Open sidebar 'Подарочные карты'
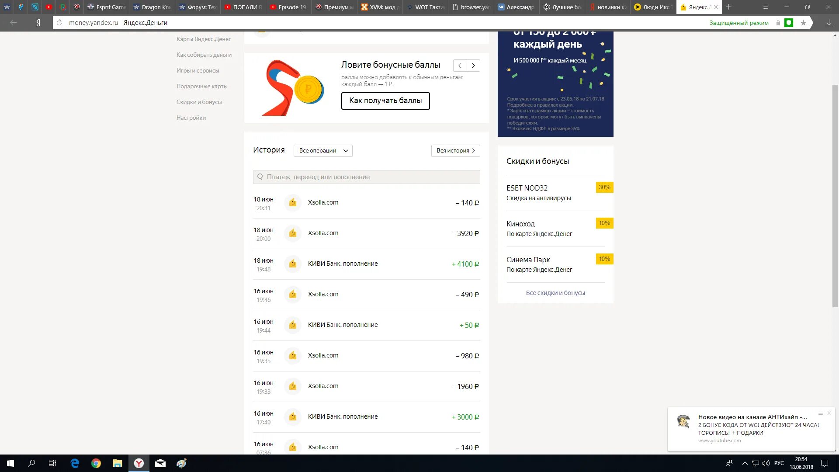 pyautogui.click(x=202, y=87)
